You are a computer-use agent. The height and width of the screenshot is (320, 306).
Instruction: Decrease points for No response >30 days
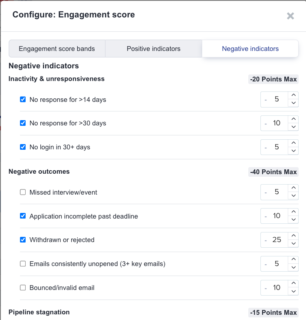[x=293, y=127]
